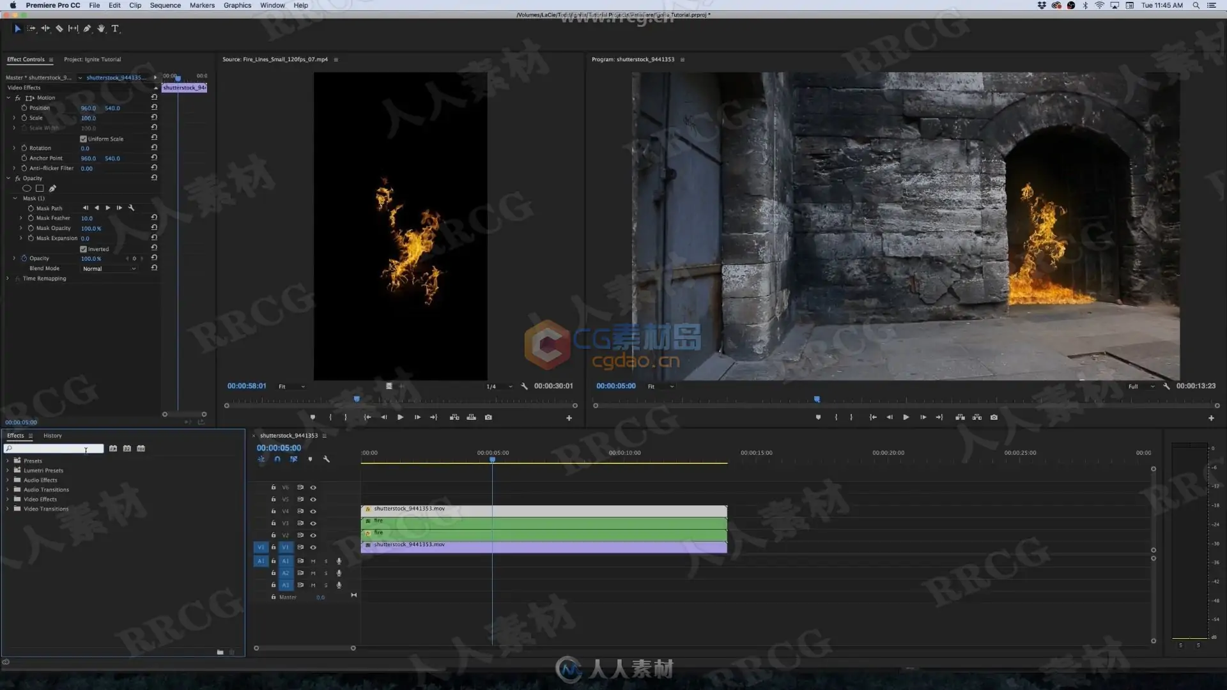
Task: Filter effects by accelerated effects
Action: [113, 448]
